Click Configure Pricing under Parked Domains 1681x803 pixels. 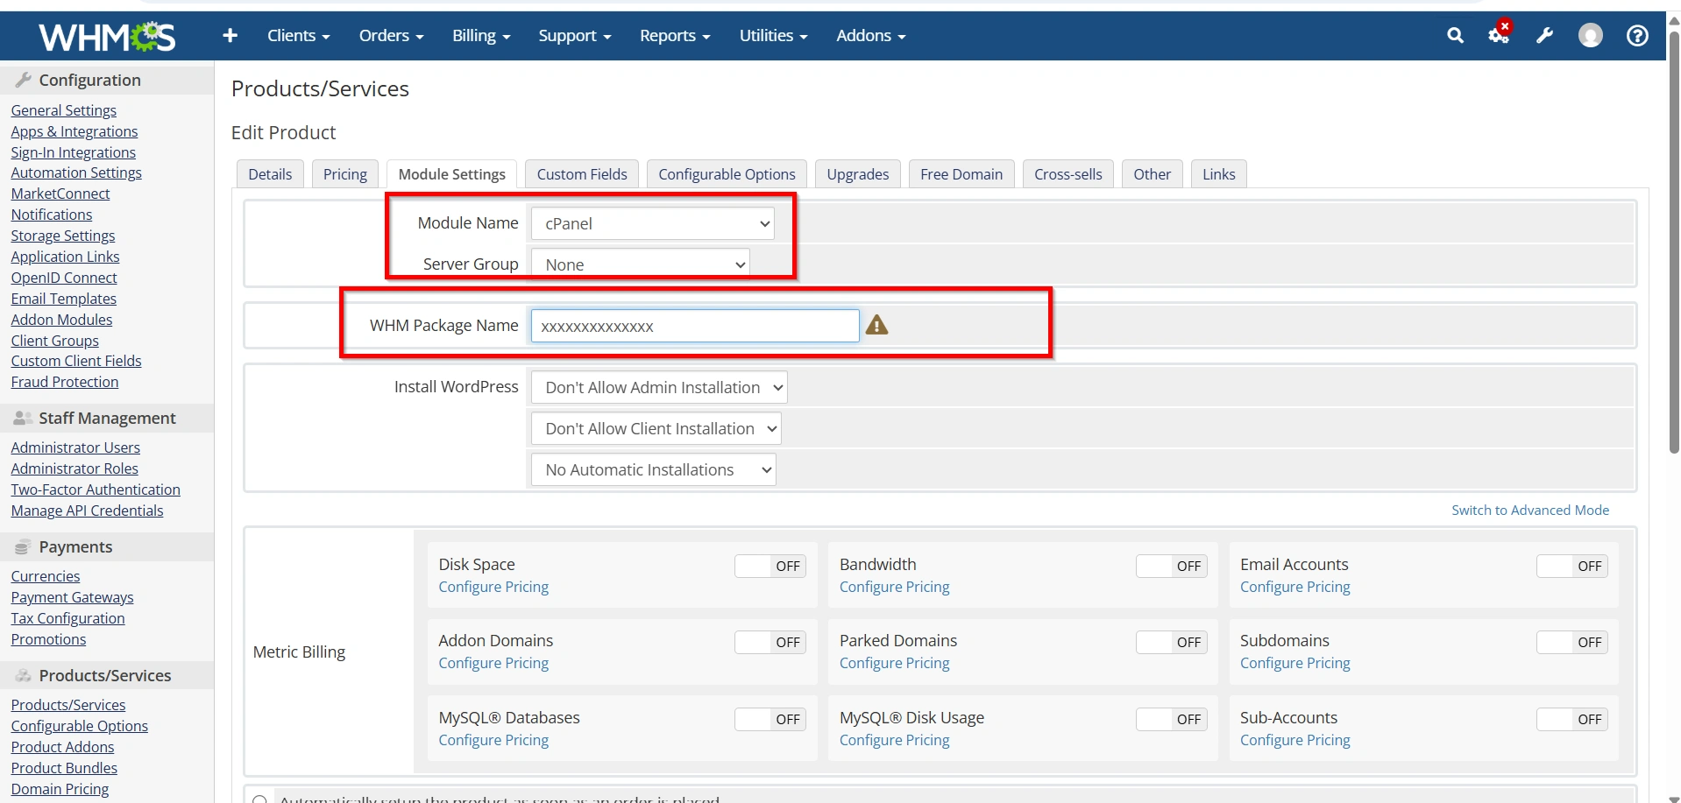click(x=894, y=663)
